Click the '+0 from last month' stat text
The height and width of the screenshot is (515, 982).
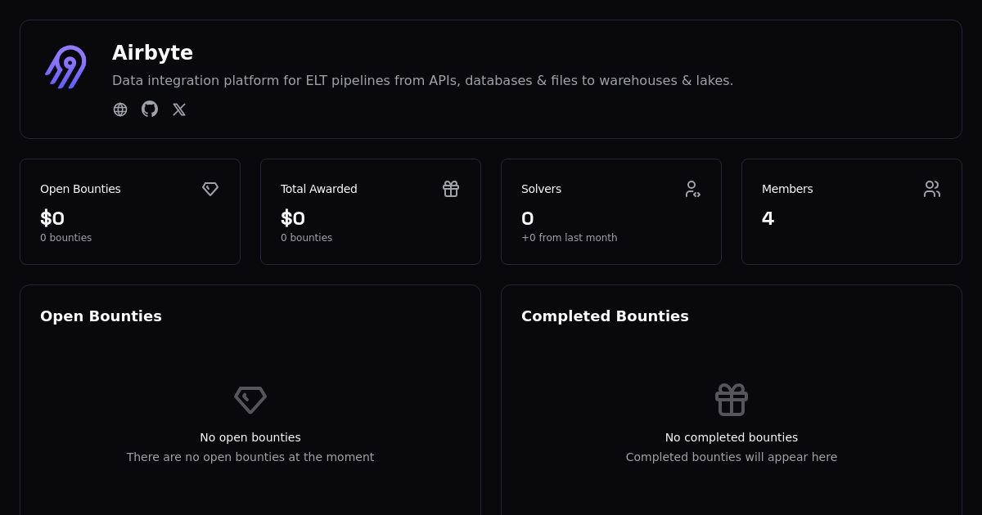click(x=570, y=238)
